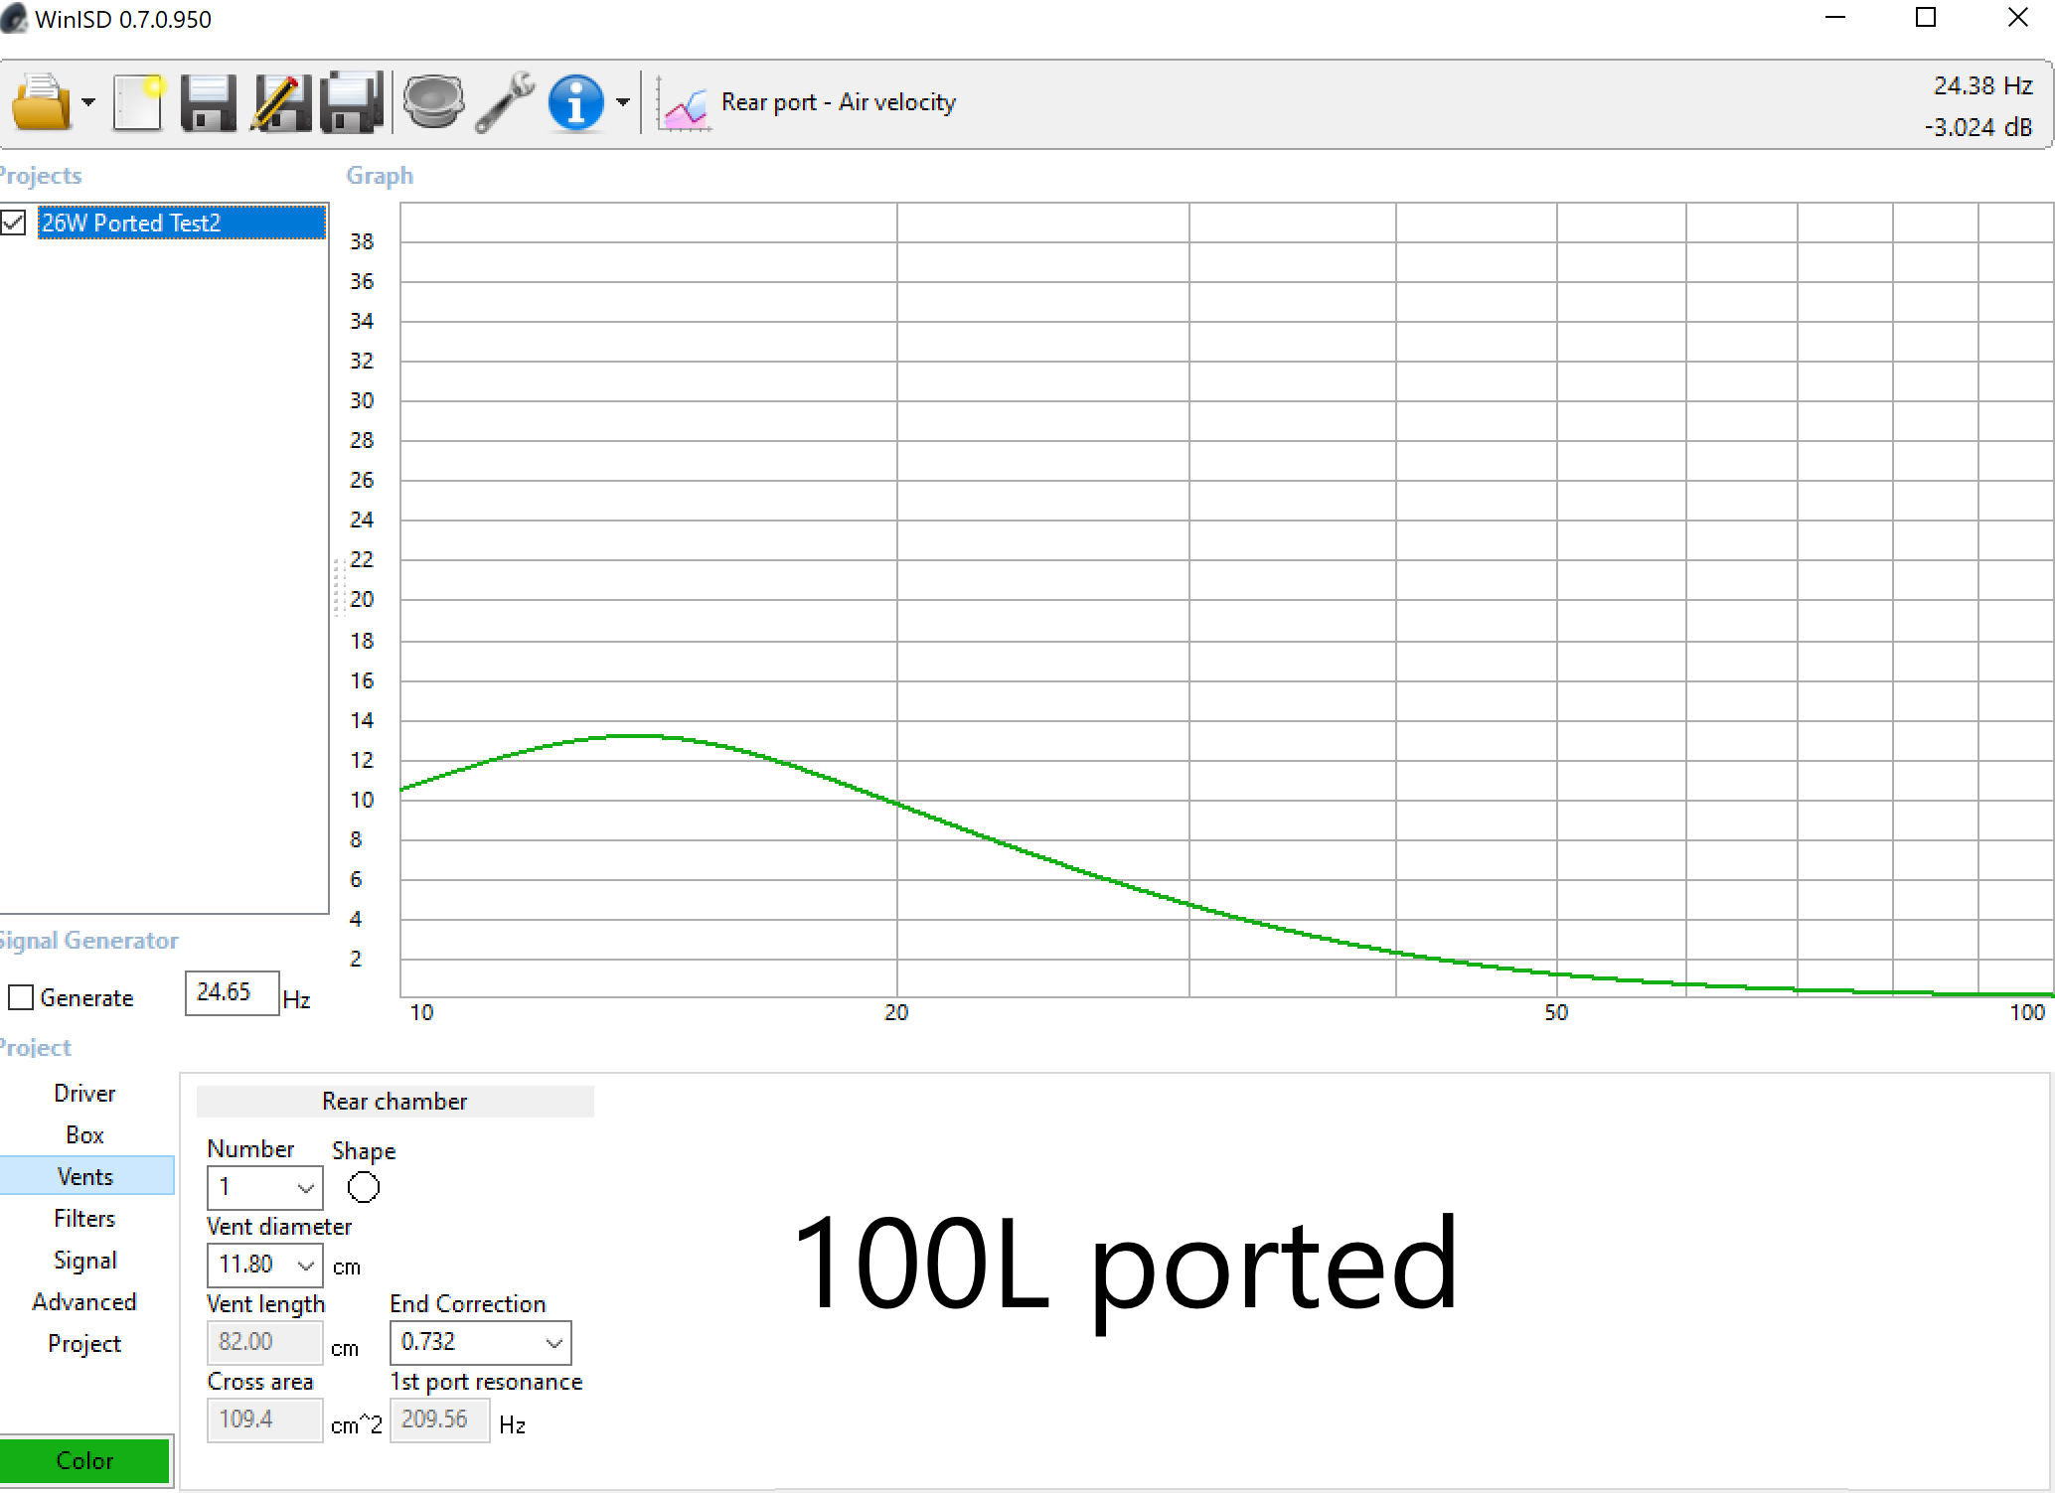Click the Save All multiple floppies icon
Screen dimensions: 2055x1493
[352, 102]
